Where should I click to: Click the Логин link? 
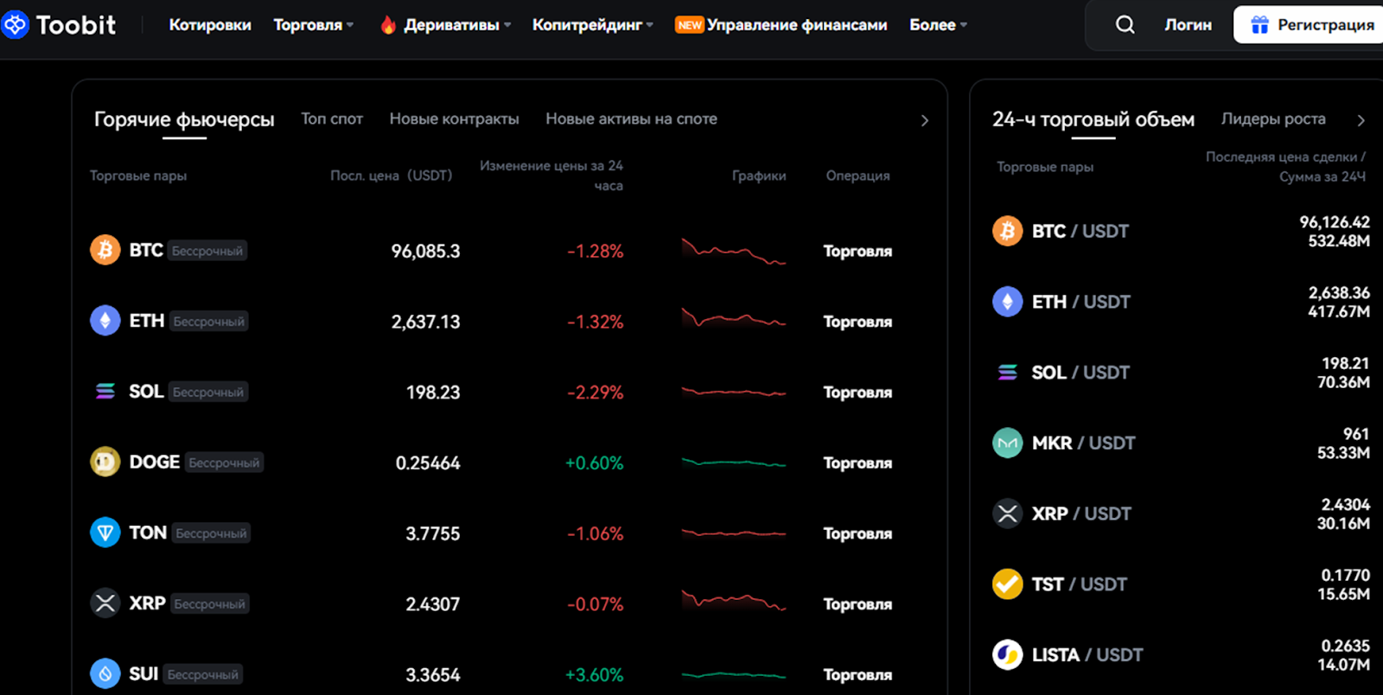(1188, 25)
